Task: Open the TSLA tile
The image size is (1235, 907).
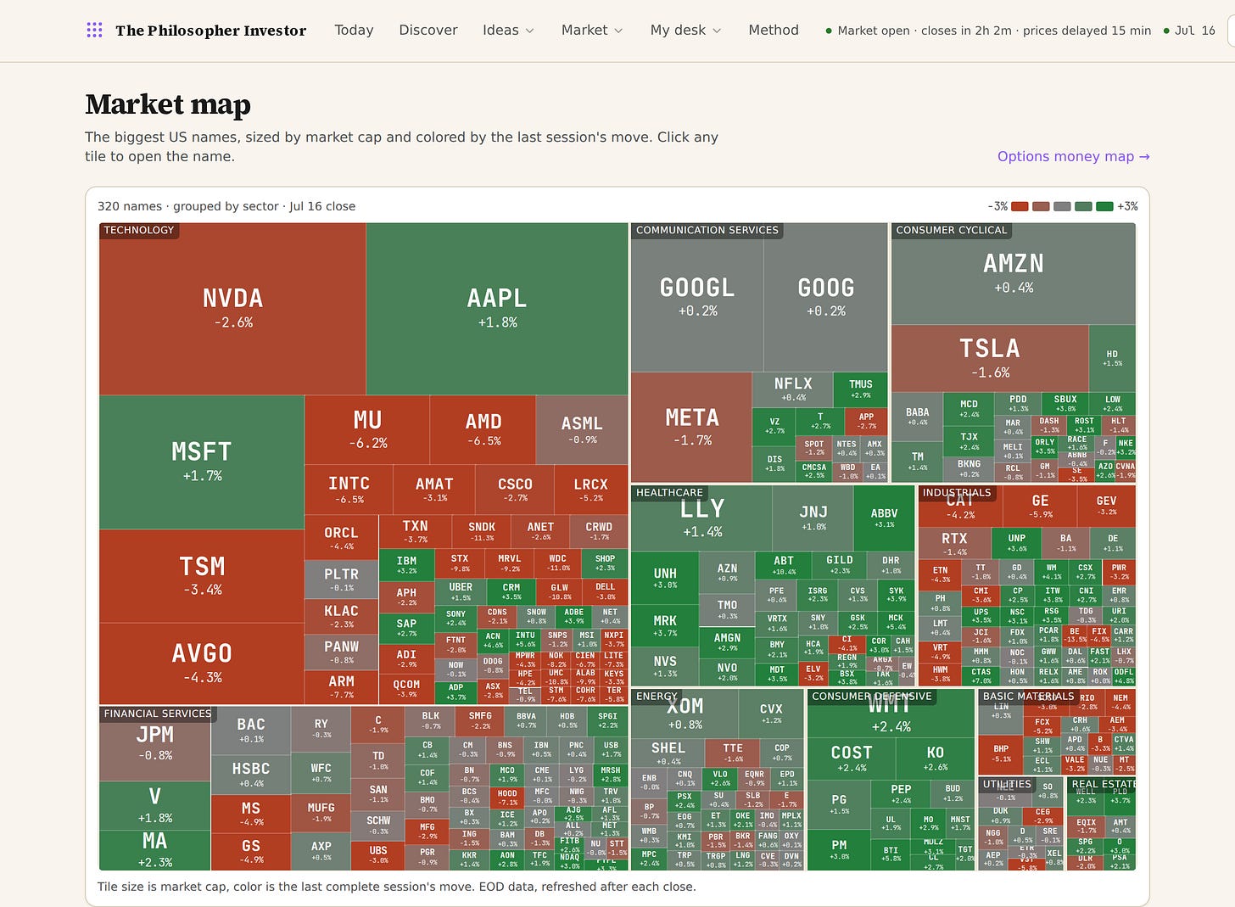Action: [990, 358]
